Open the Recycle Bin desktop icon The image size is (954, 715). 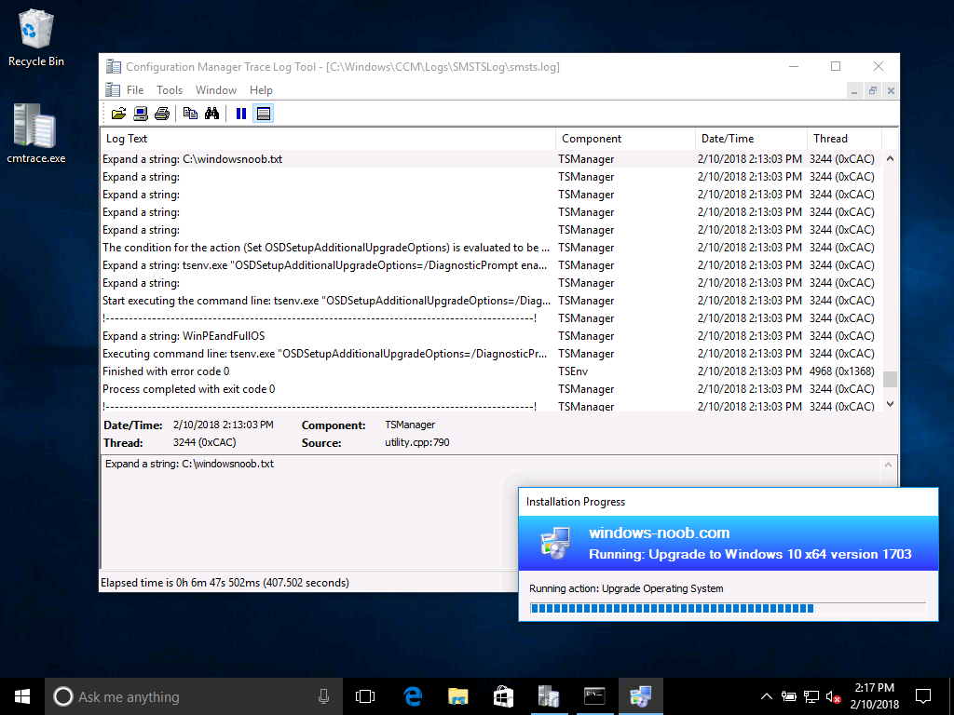click(36, 37)
